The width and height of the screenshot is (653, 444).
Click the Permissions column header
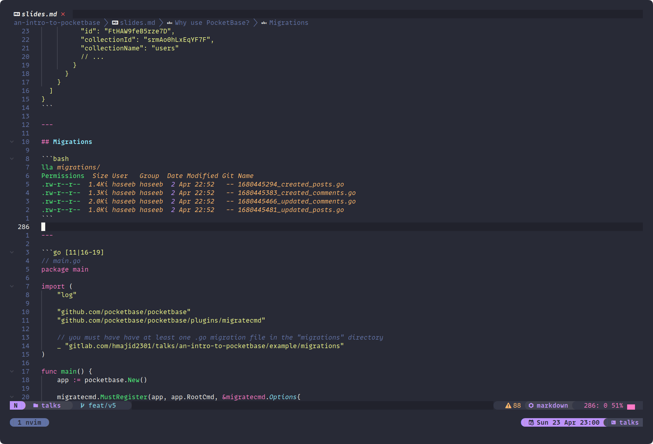(x=63, y=176)
